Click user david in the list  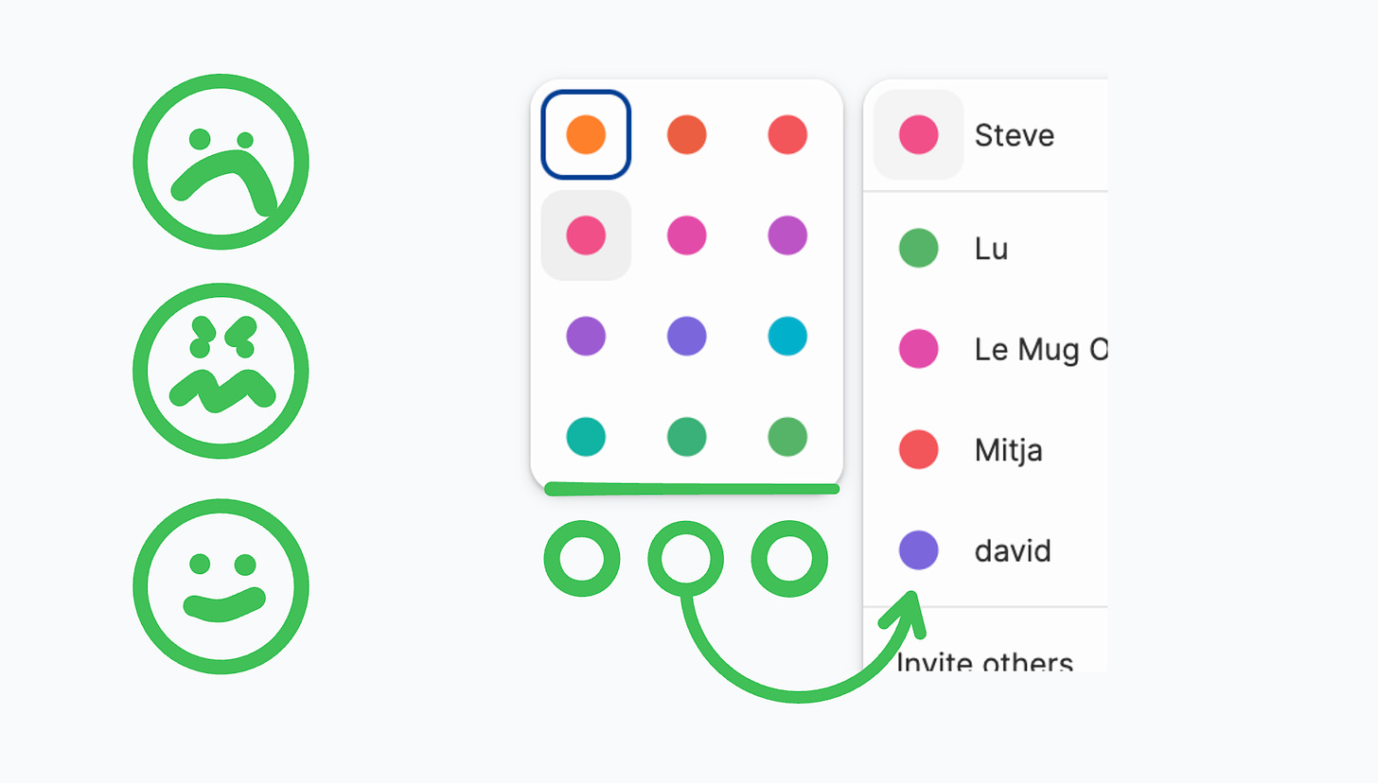click(x=985, y=550)
